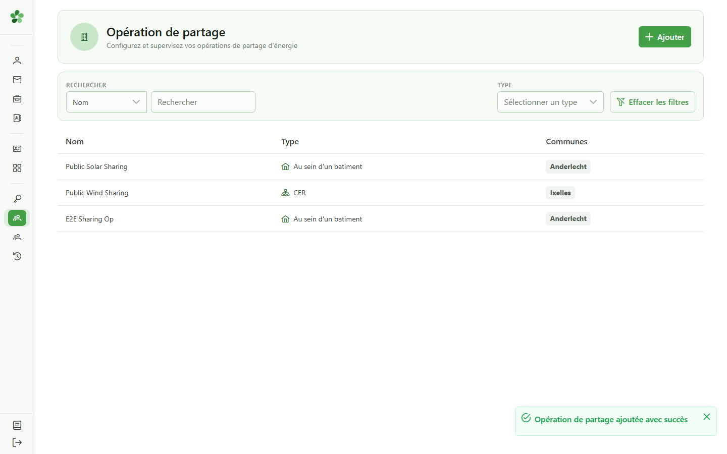Open the ID card sidebar icon
Image resolution: width=727 pixels, height=454 pixels.
tap(17, 149)
